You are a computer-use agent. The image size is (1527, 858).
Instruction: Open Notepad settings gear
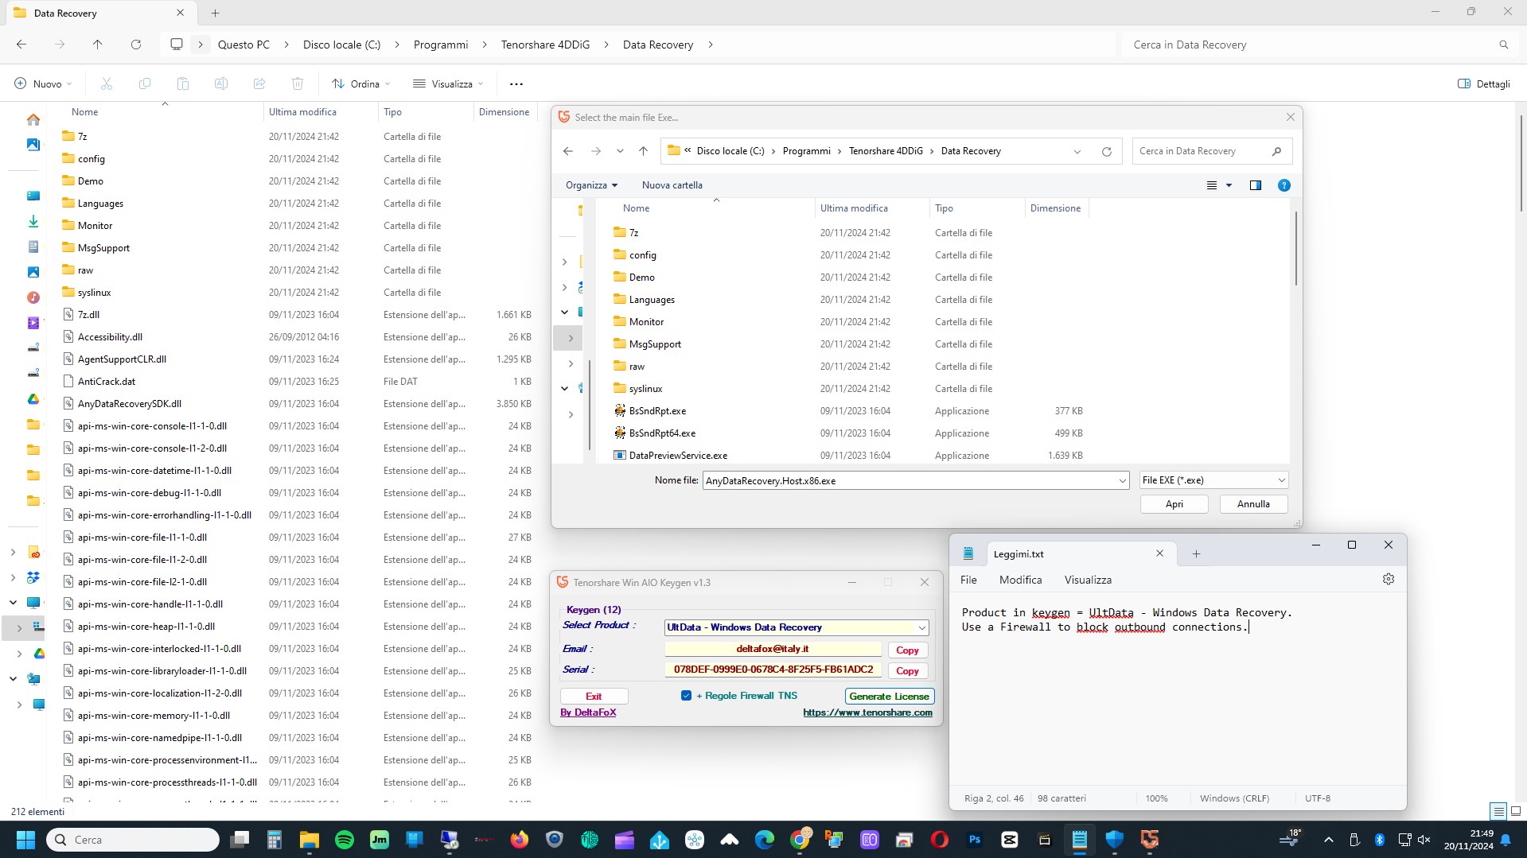(1388, 580)
